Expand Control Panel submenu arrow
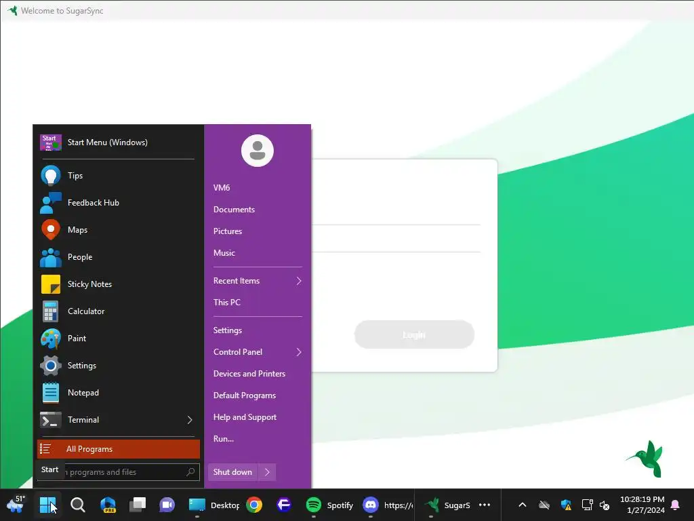Viewport: 694px width, 521px height. point(299,352)
